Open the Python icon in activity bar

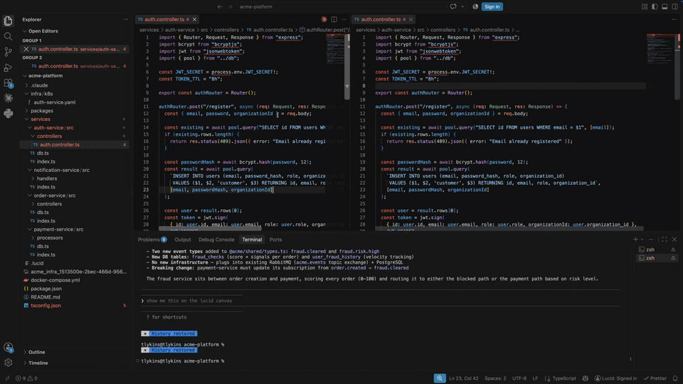(8, 113)
